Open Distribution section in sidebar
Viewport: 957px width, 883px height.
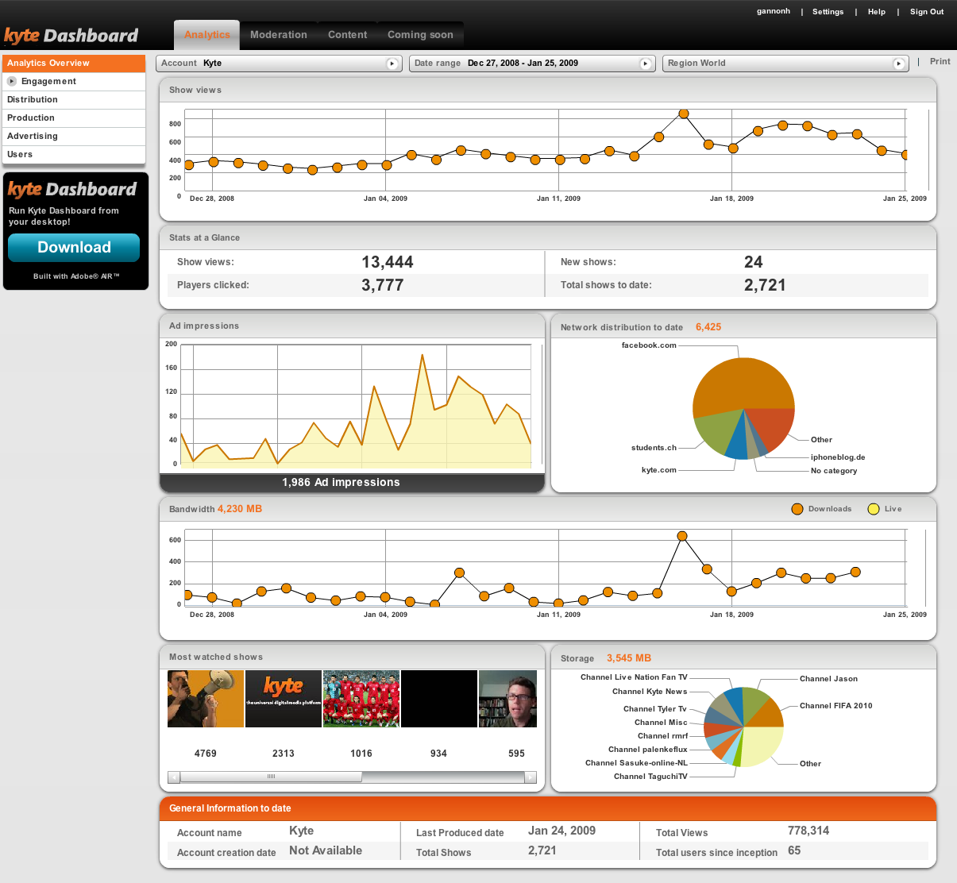pos(74,99)
